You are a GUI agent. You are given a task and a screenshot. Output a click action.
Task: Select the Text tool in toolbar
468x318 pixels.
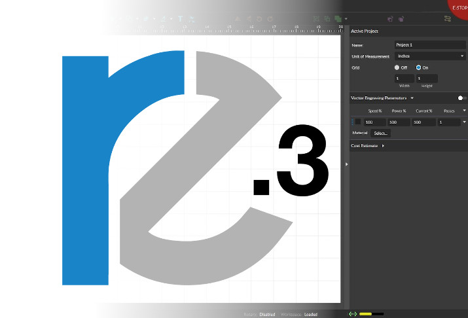pos(181,19)
